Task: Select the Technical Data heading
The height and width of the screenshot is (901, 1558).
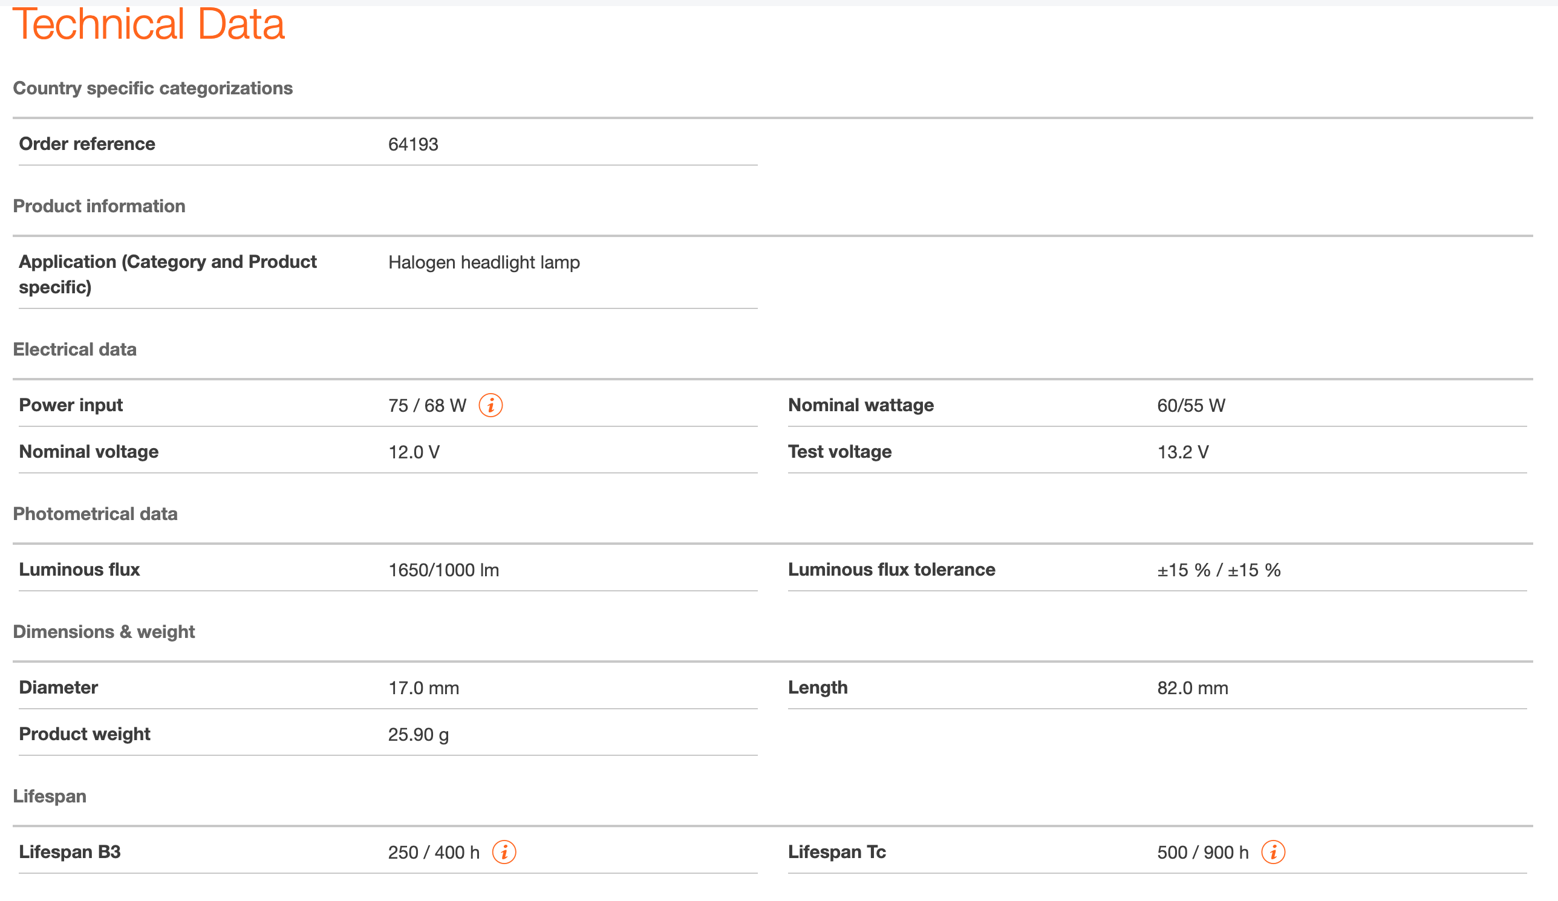Action: (148, 25)
